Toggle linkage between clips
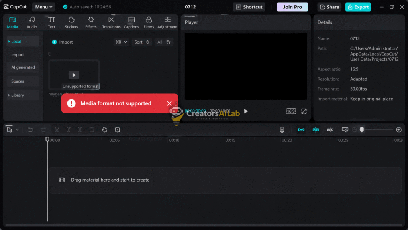 tap(330, 130)
